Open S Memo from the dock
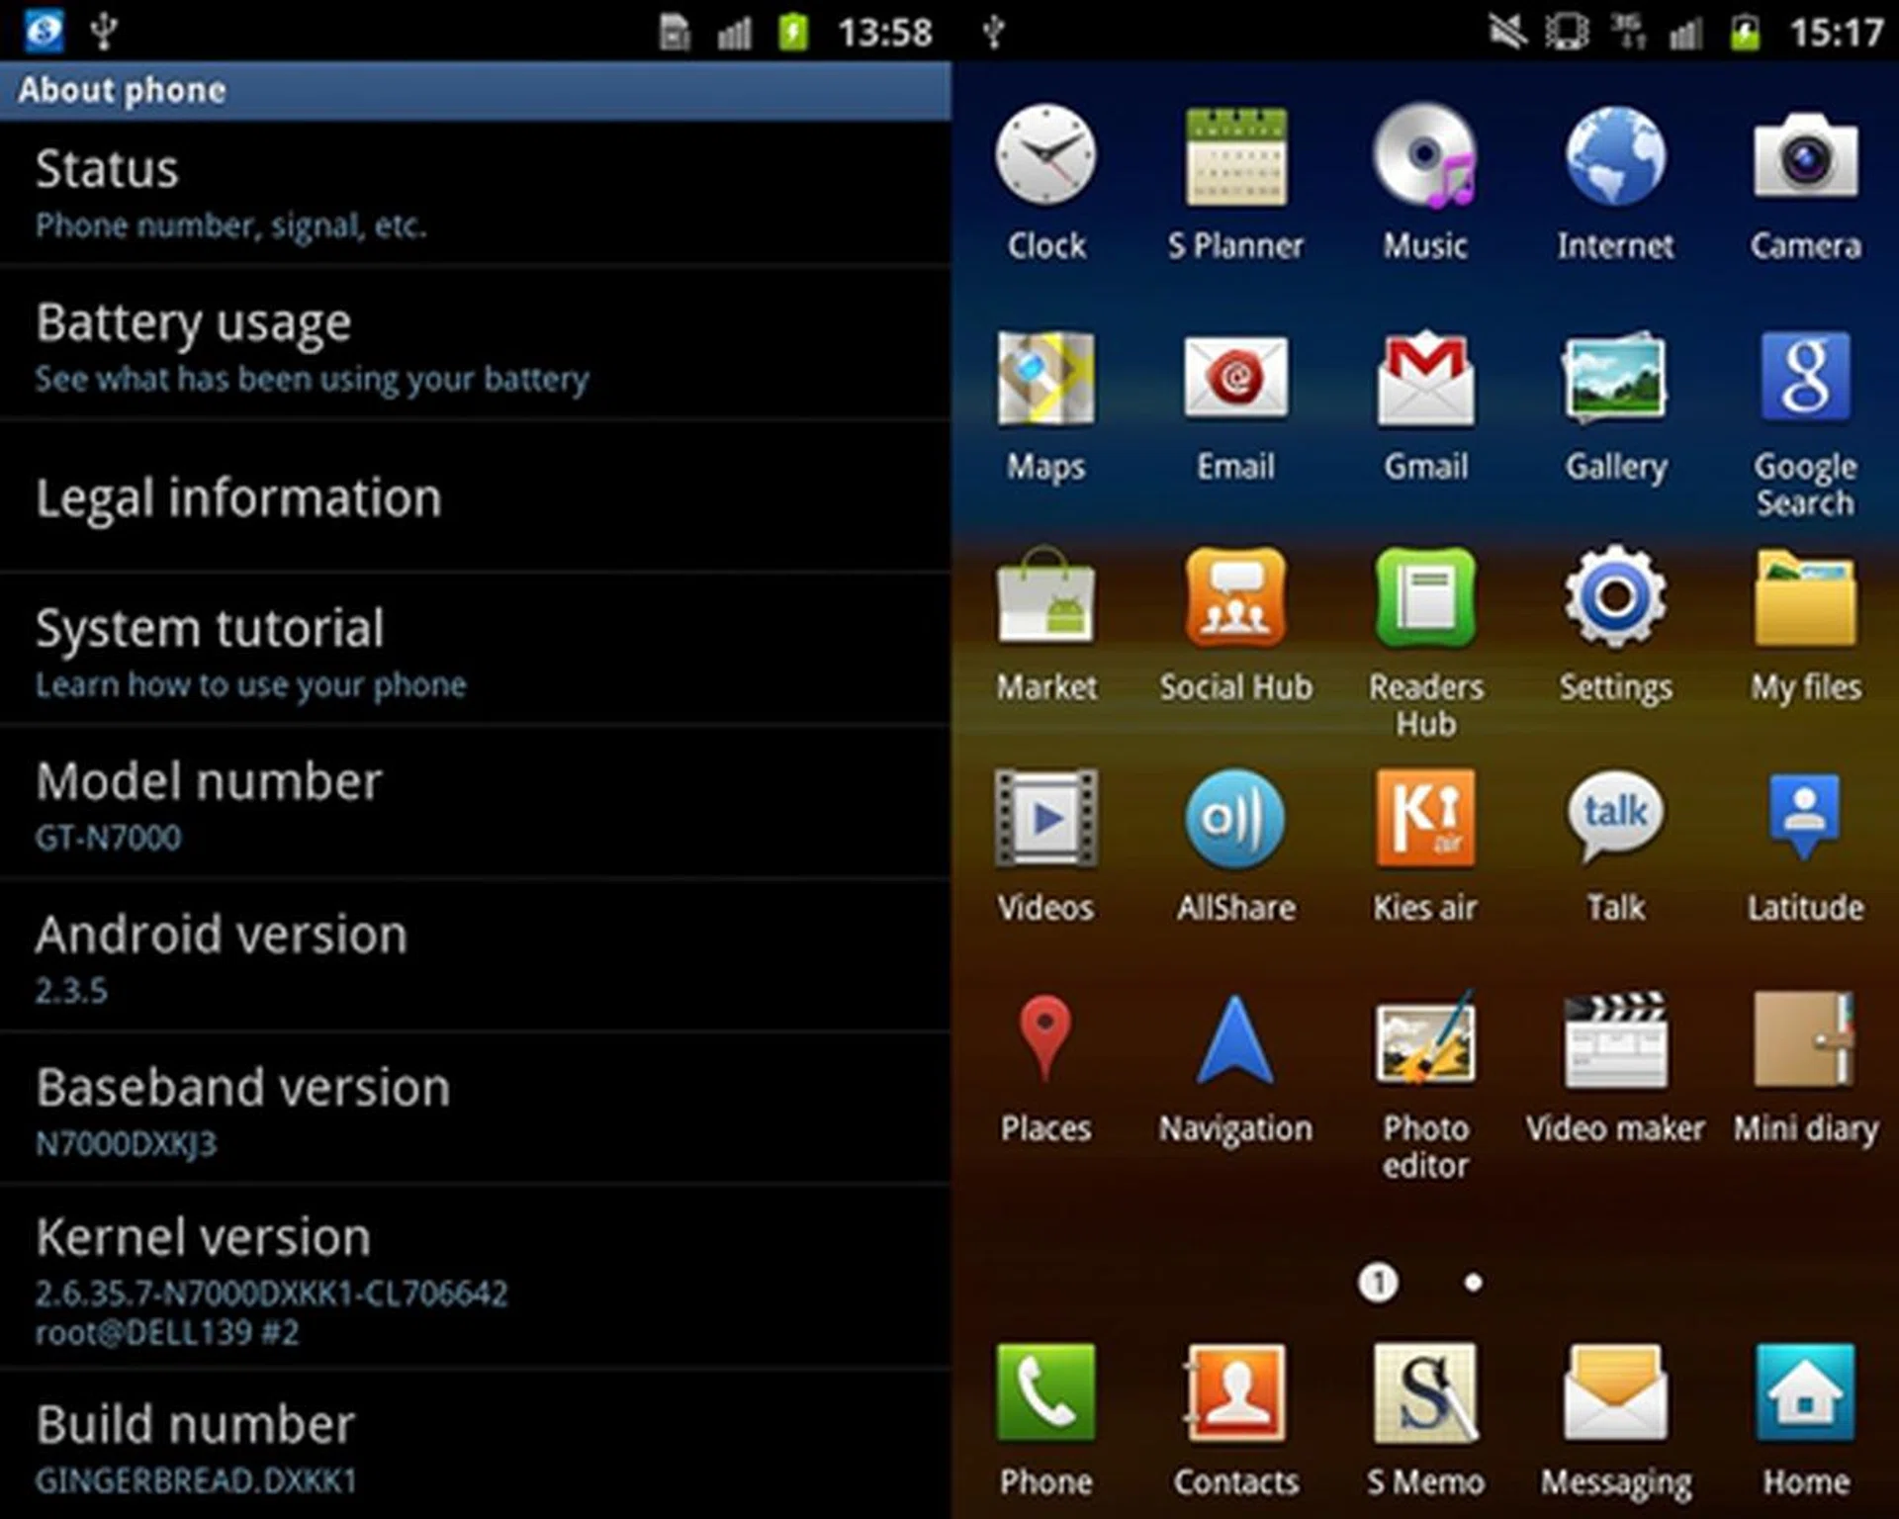The width and height of the screenshot is (1899, 1519). 1425,1394
